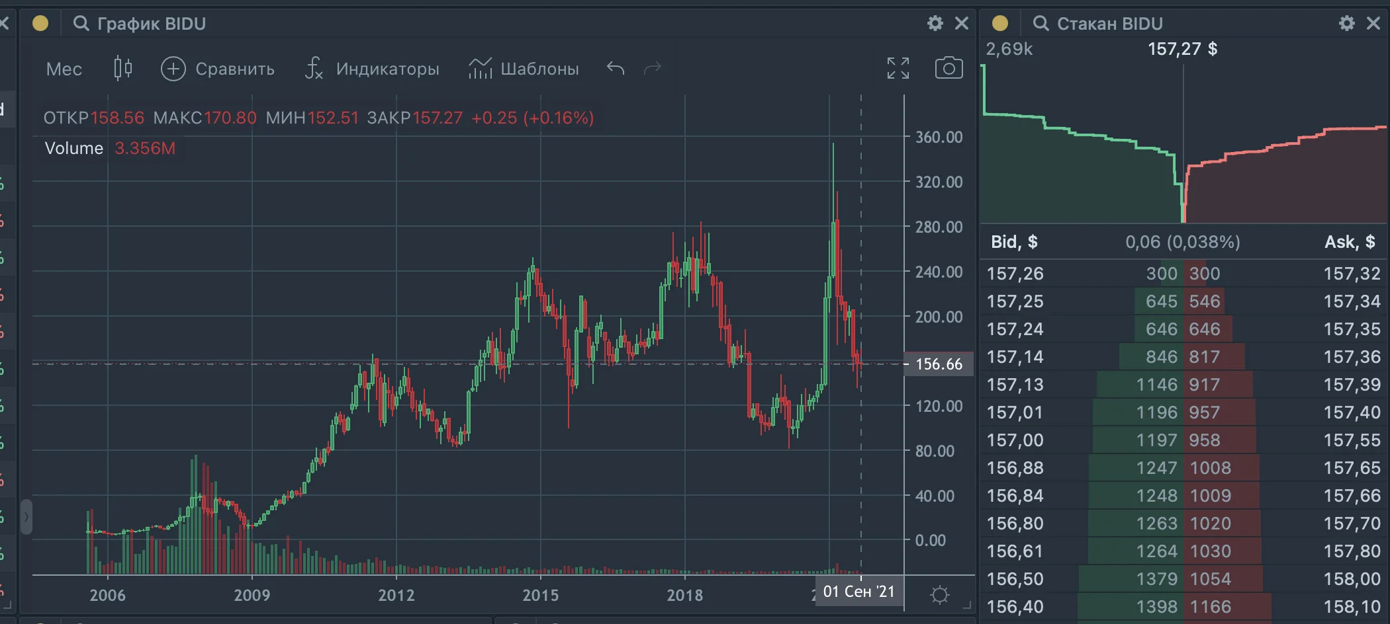
Task: Expand the chart to fullscreen
Action: coord(898,68)
